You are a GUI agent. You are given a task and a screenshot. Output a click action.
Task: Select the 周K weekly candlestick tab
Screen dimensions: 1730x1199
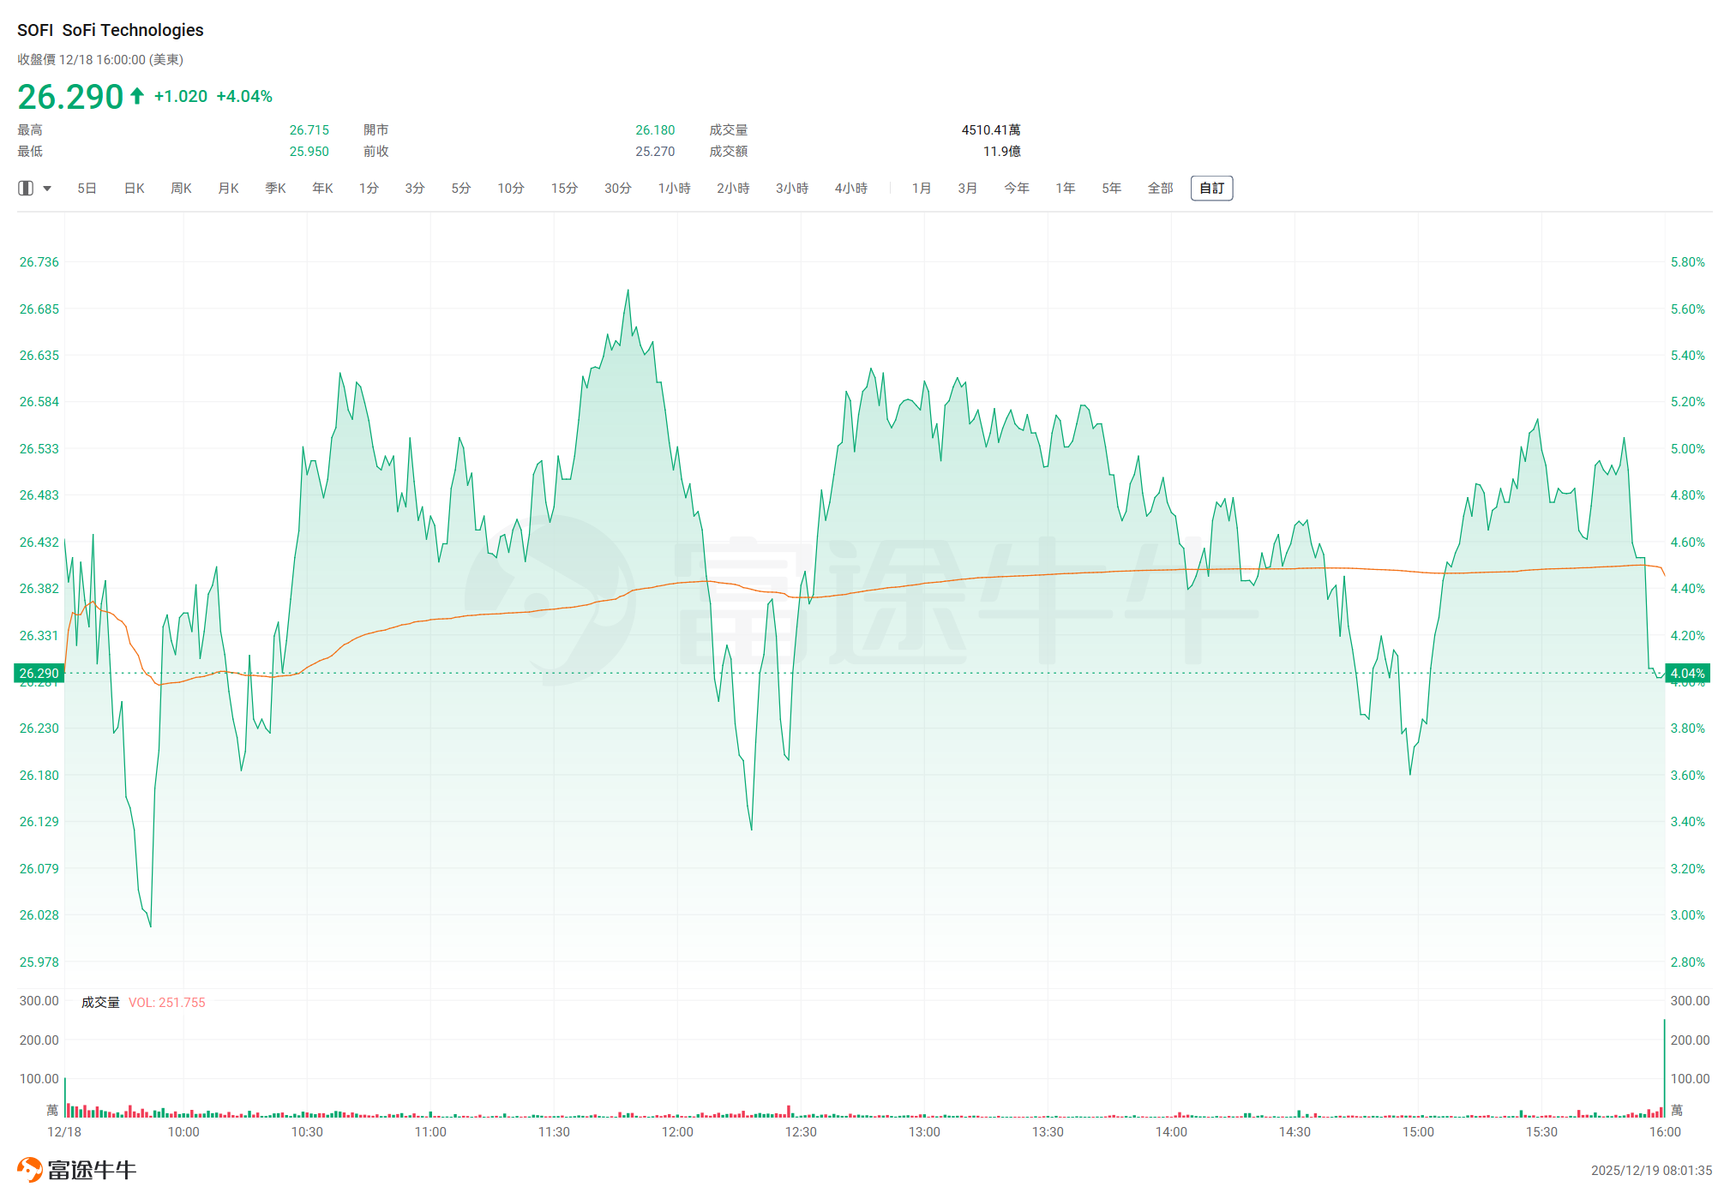tap(181, 188)
